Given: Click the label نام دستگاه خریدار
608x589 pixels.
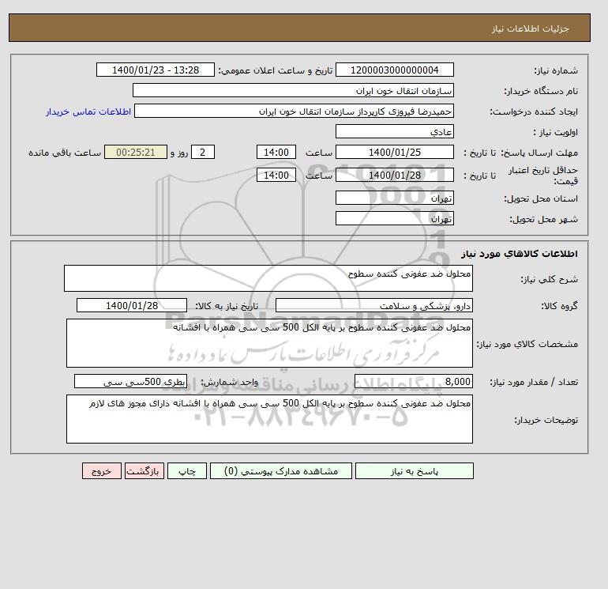Looking at the screenshot, I should (x=541, y=91).
